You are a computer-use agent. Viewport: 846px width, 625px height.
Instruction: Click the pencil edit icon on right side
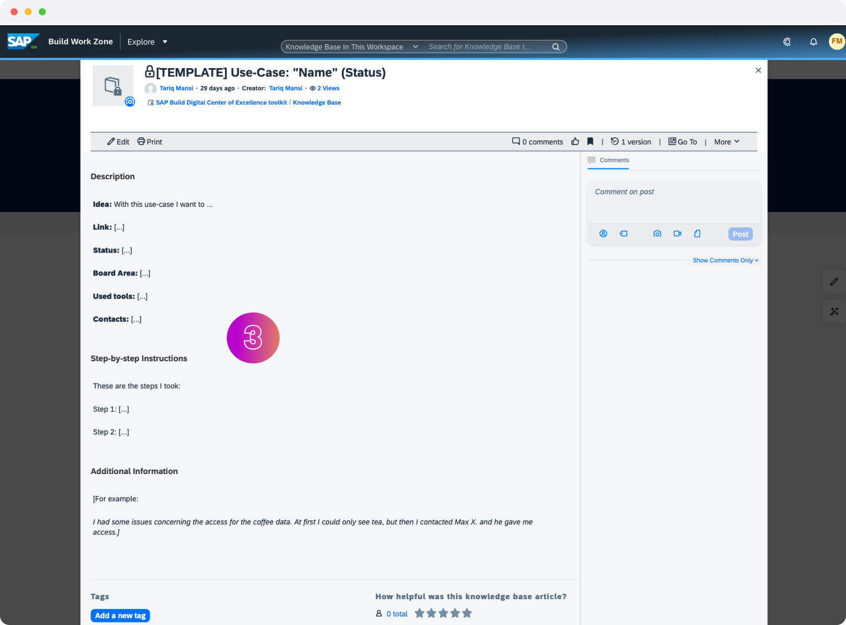coord(834,282)
